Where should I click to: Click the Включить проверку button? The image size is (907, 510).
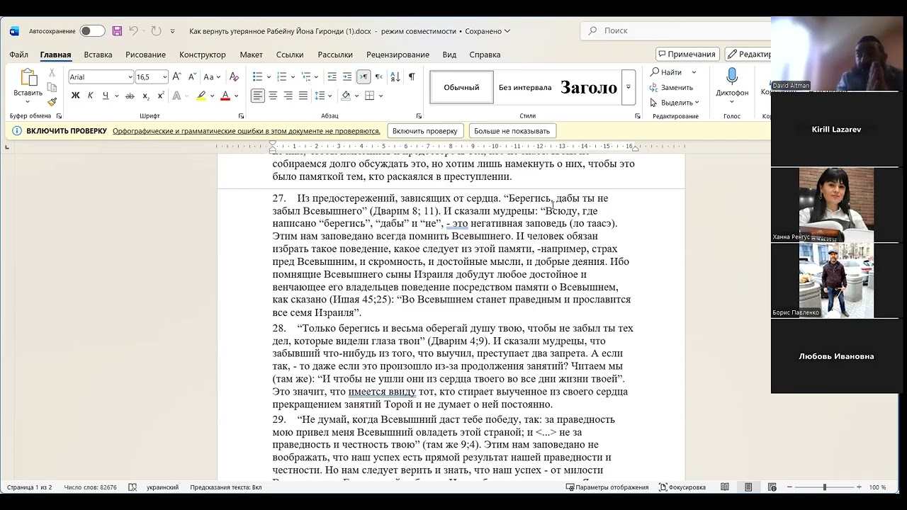point(425,131)
